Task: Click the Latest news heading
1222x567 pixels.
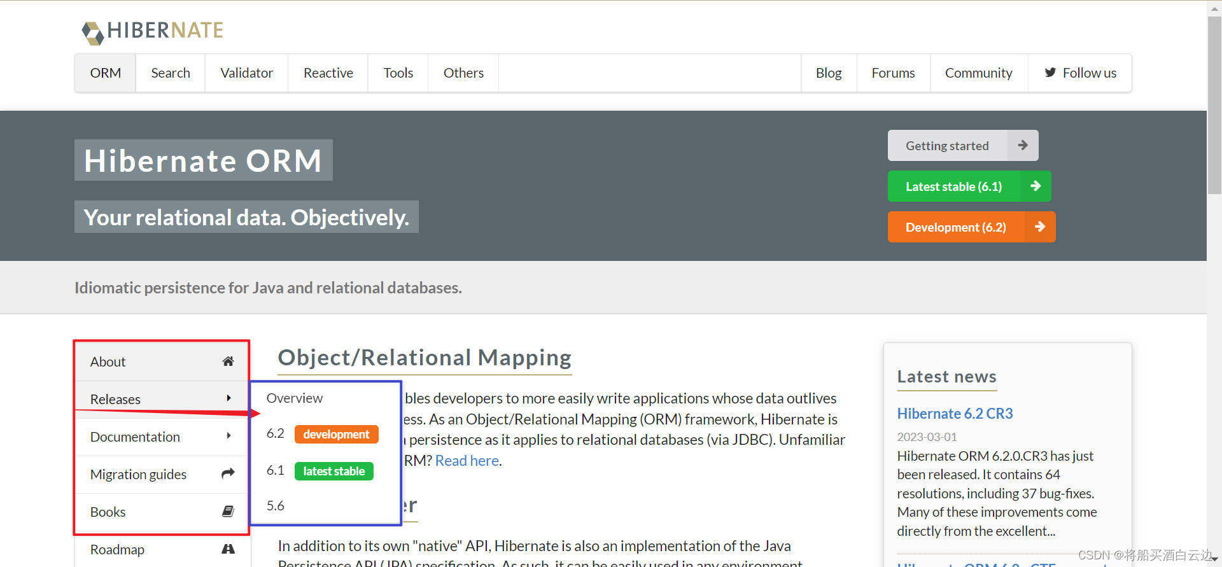Action: click(946, 377)
